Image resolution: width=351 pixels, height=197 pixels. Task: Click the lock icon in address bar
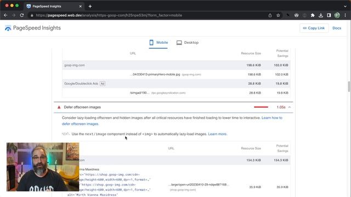[x=32, y=15]
